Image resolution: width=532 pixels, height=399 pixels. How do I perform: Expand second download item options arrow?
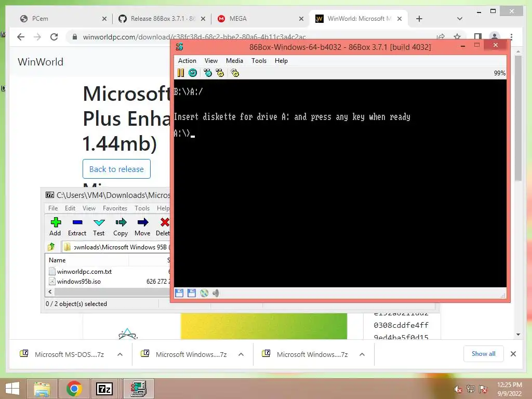tap(241, 354)
